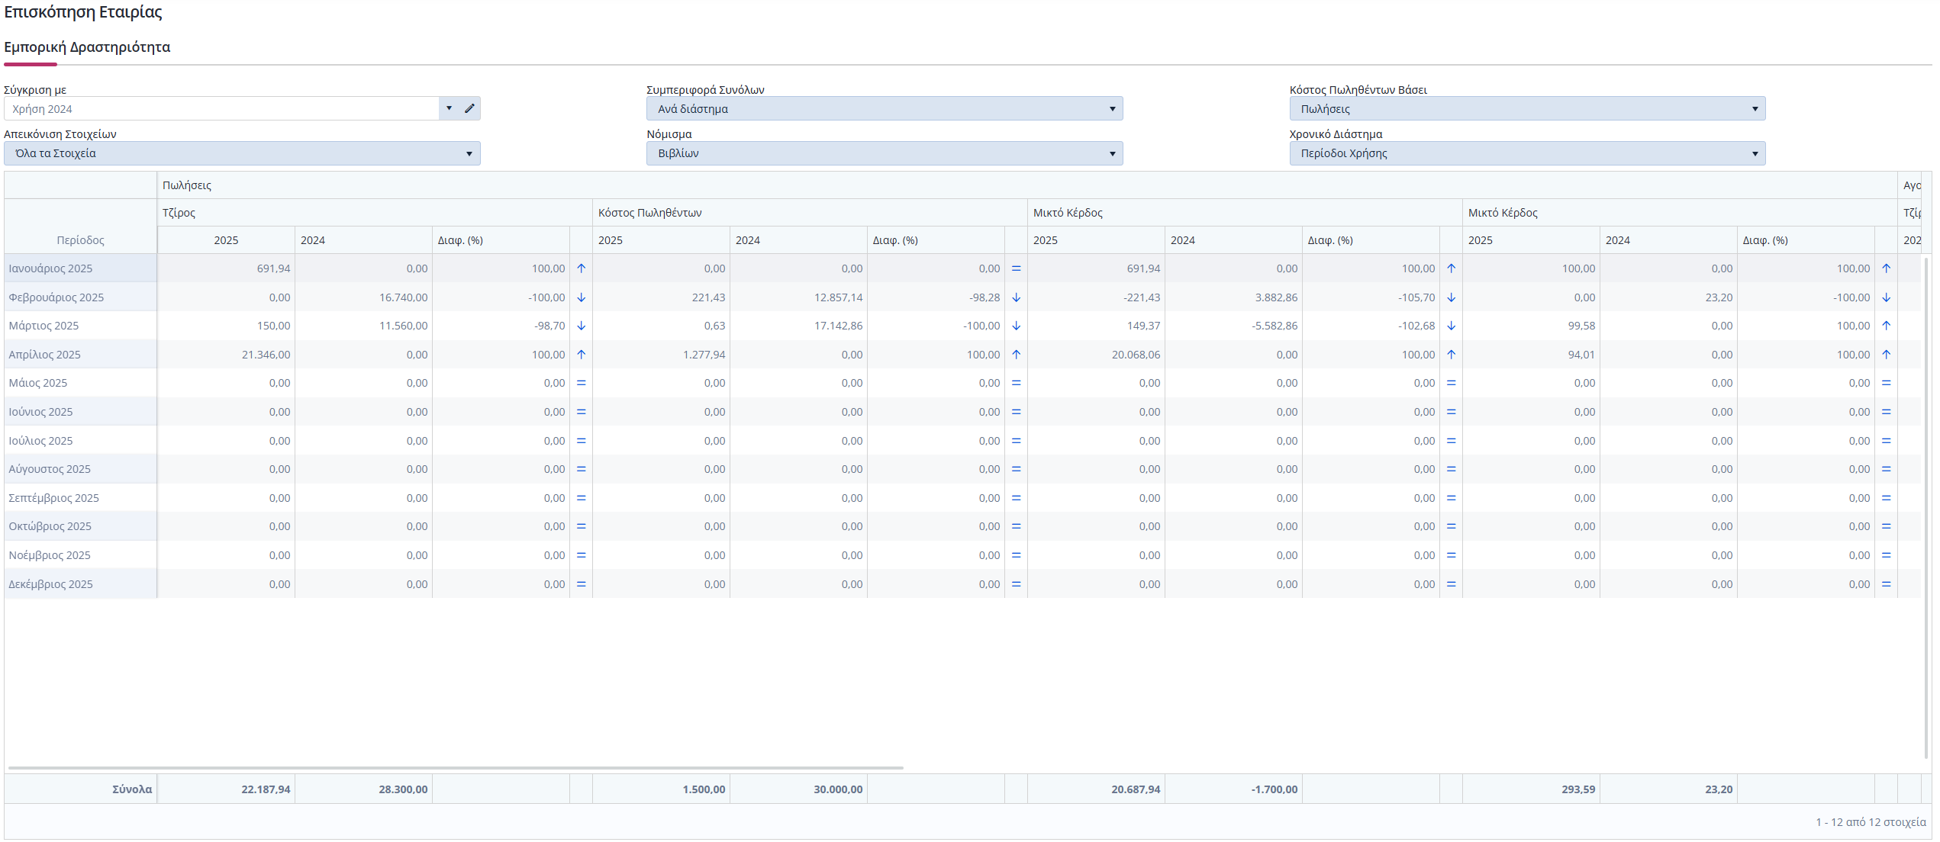This screenshot has height=842, width=1940.
Task: Open the Απεικόνιση Στοιχείων dropdown
Action: 242,153
